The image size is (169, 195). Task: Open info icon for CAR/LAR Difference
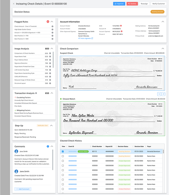coord(50,77)
